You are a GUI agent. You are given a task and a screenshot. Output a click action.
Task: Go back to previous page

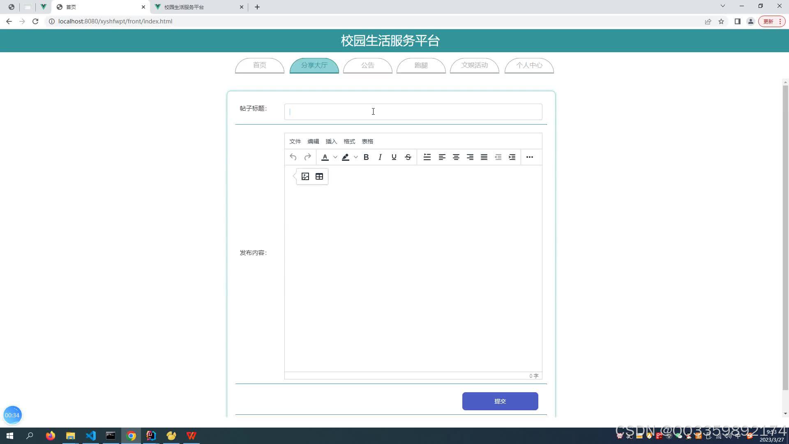(x=9, y=21)
